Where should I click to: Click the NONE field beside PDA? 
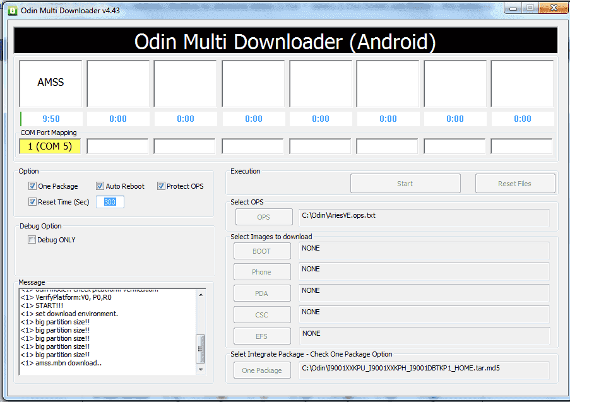(424, 293)
